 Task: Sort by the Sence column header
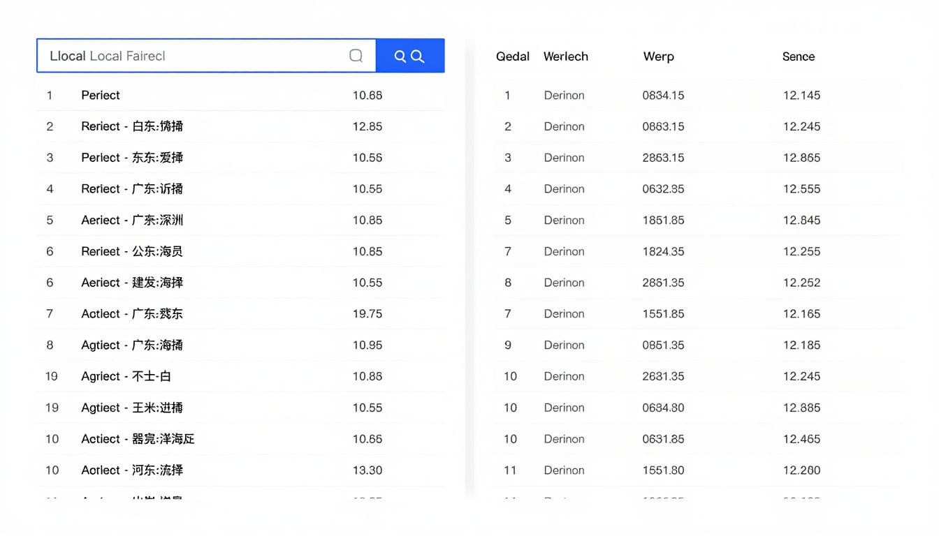pos(799,57)
